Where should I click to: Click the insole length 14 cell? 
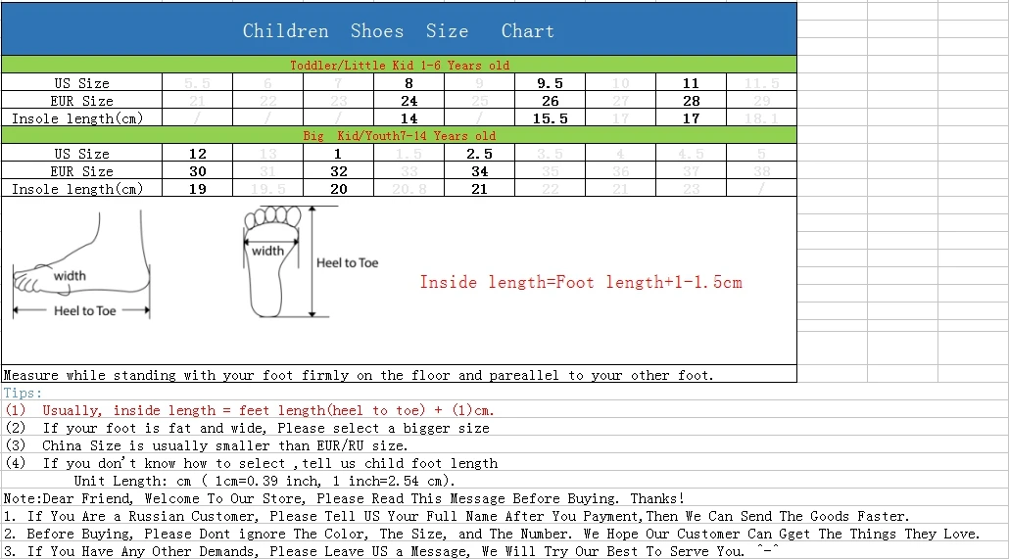click(408, 118)
